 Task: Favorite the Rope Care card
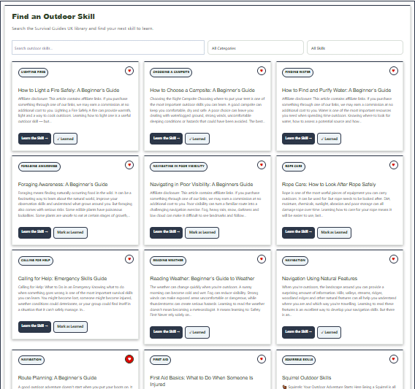(394, 165)
